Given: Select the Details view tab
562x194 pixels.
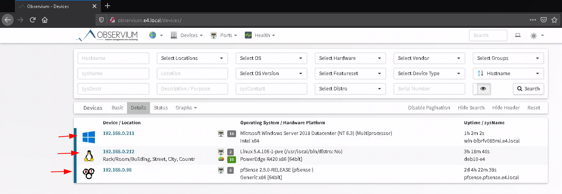Looking at the screenshot, I should [x=138, y=108].
